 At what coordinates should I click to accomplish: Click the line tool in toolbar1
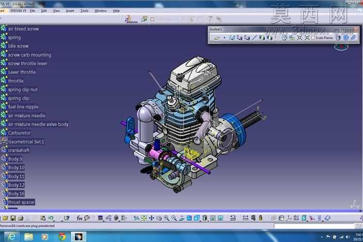point(254,38)
